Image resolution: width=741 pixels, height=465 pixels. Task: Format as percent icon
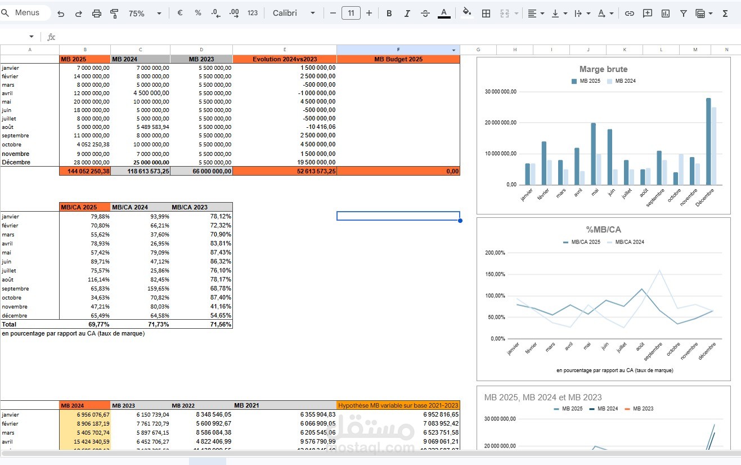pyautogui.click(x=198, y=13)
